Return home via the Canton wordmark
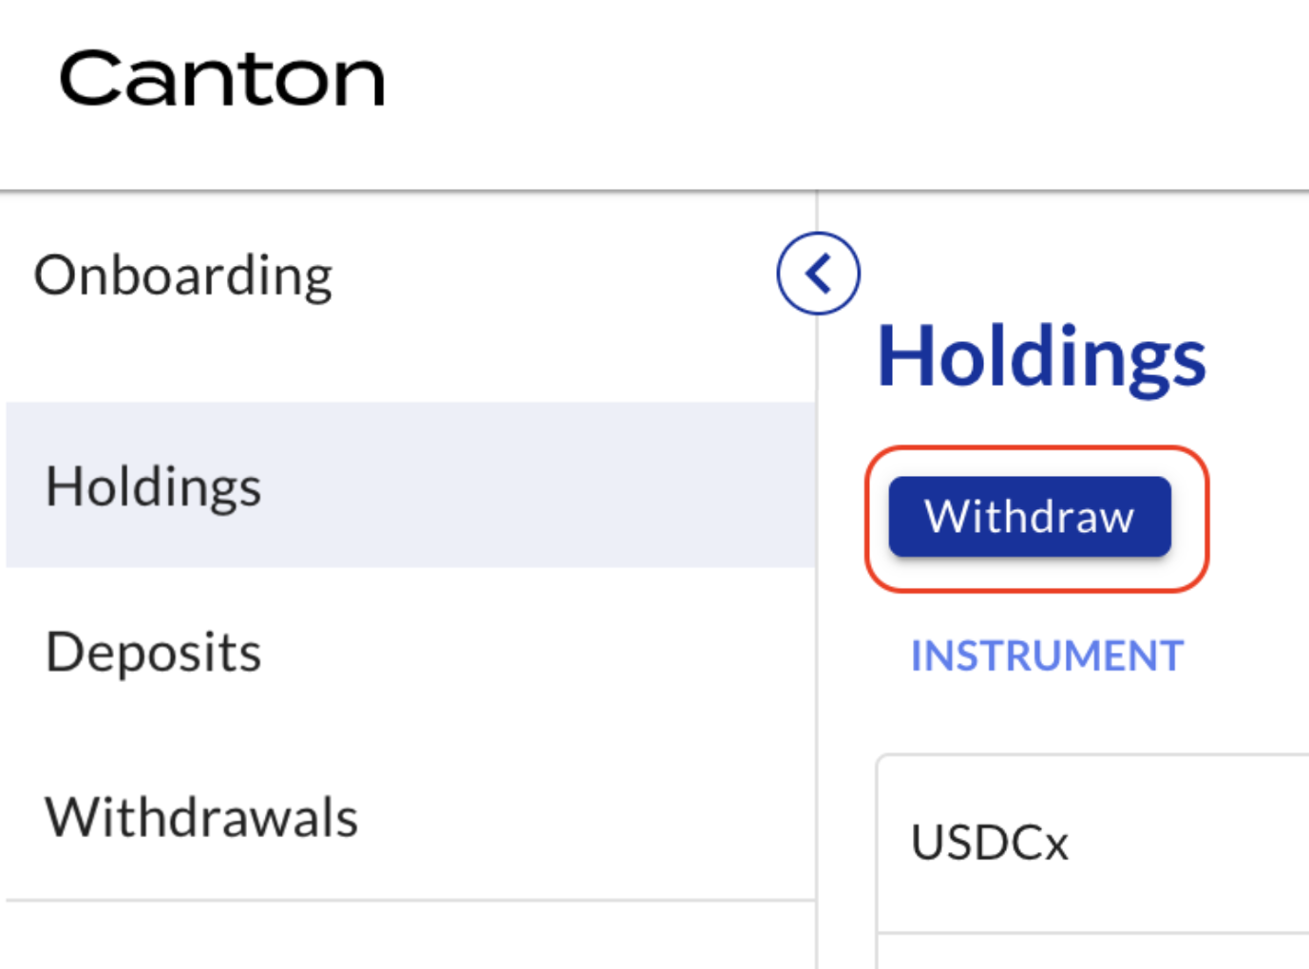1309x969 pixels. click(222, 78)
